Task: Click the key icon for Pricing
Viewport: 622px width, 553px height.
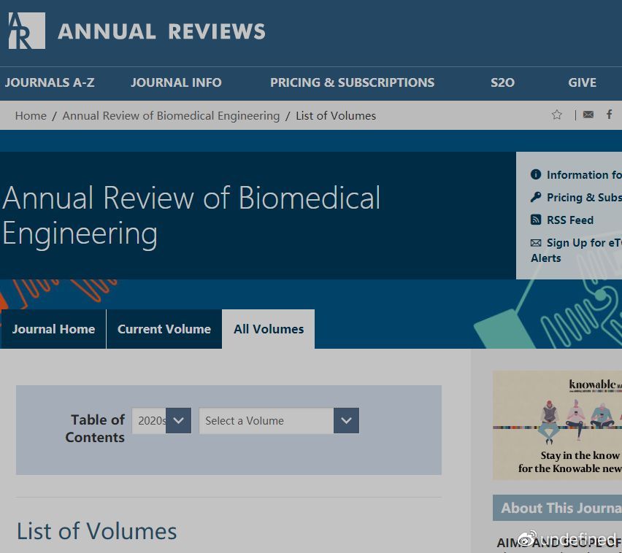Action: (x=536, y=197)
